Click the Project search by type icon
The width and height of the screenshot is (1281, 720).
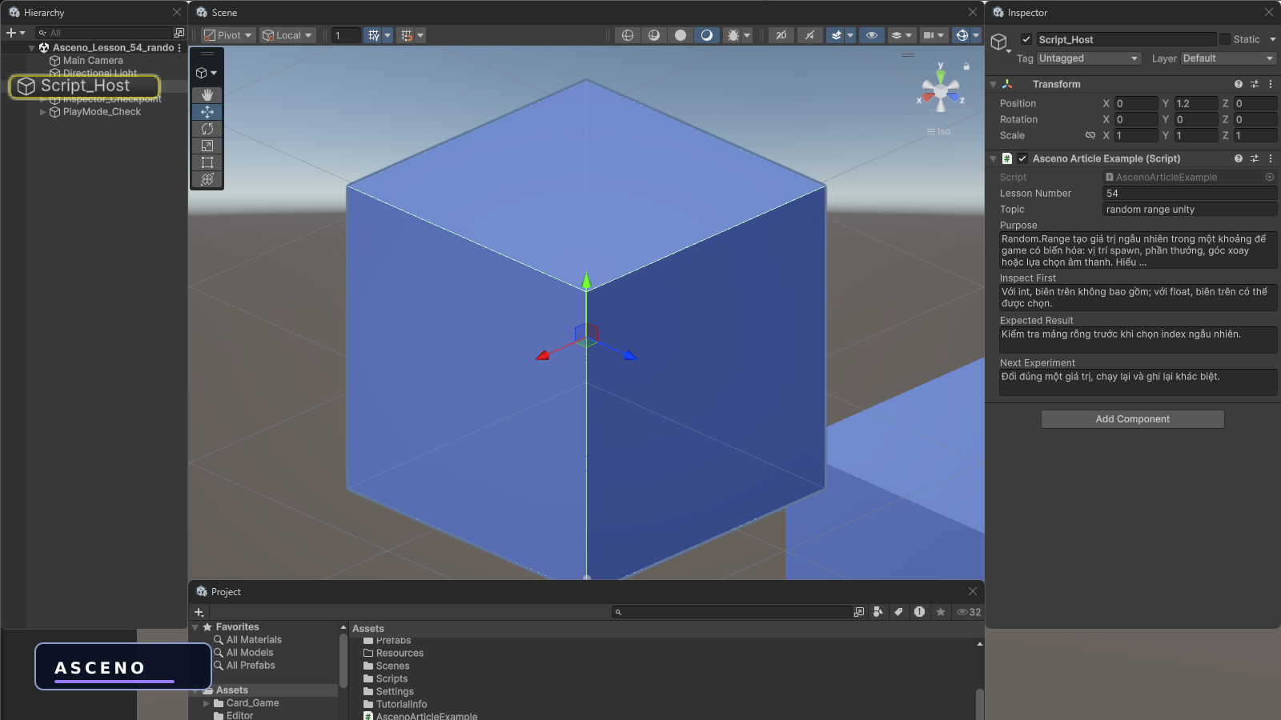pyautogui.click(x=878, y=612)
